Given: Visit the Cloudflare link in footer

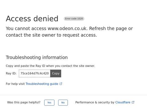Looking at the screenshot, I should click(x=123, y=102).
